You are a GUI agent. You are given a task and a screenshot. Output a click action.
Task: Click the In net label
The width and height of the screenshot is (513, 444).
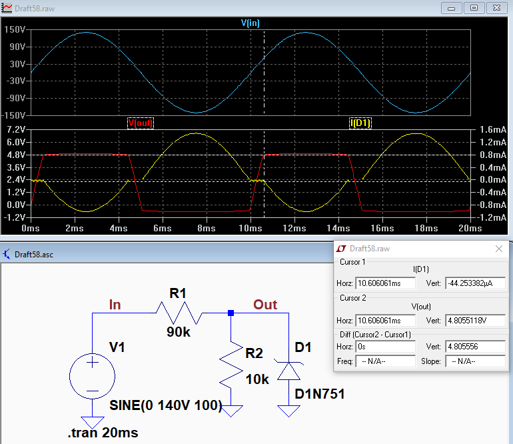pos(115,305)
